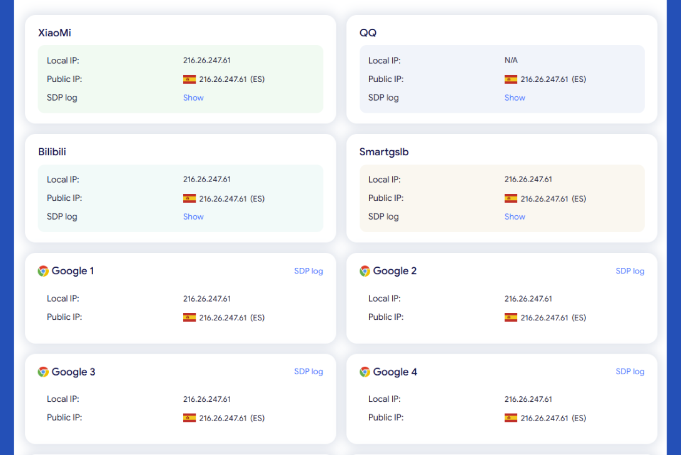Open the Google 1 SDP log

click(x=308, y=271)
